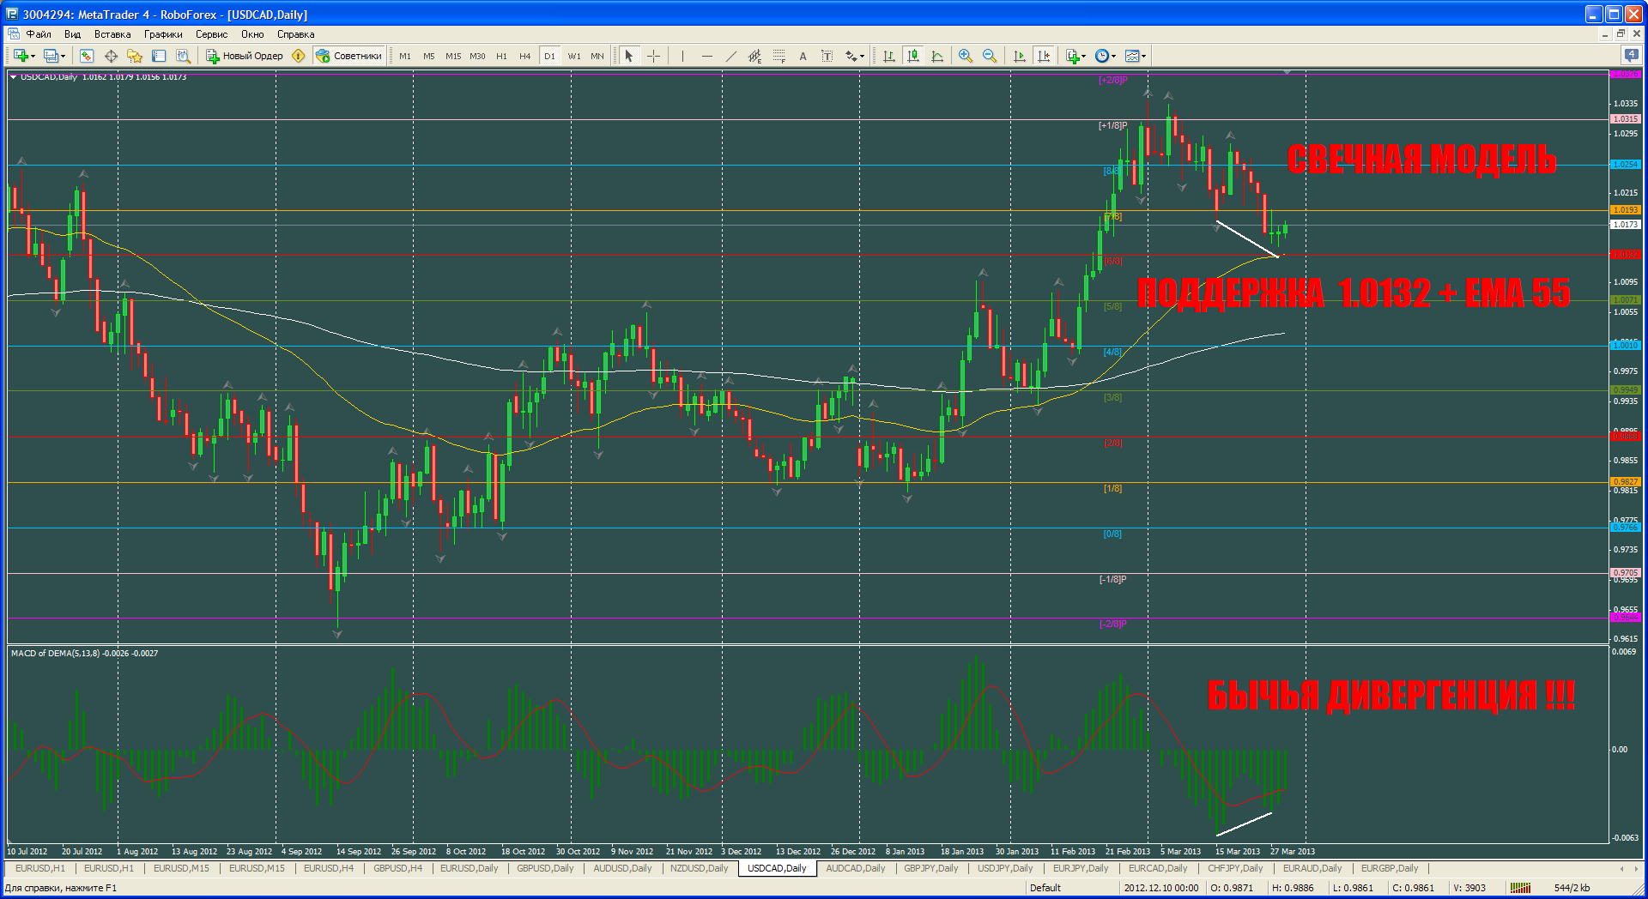Open the Графики menu
The width and height of the screenshot is (1648, 899).
click(x=163, y=34)
